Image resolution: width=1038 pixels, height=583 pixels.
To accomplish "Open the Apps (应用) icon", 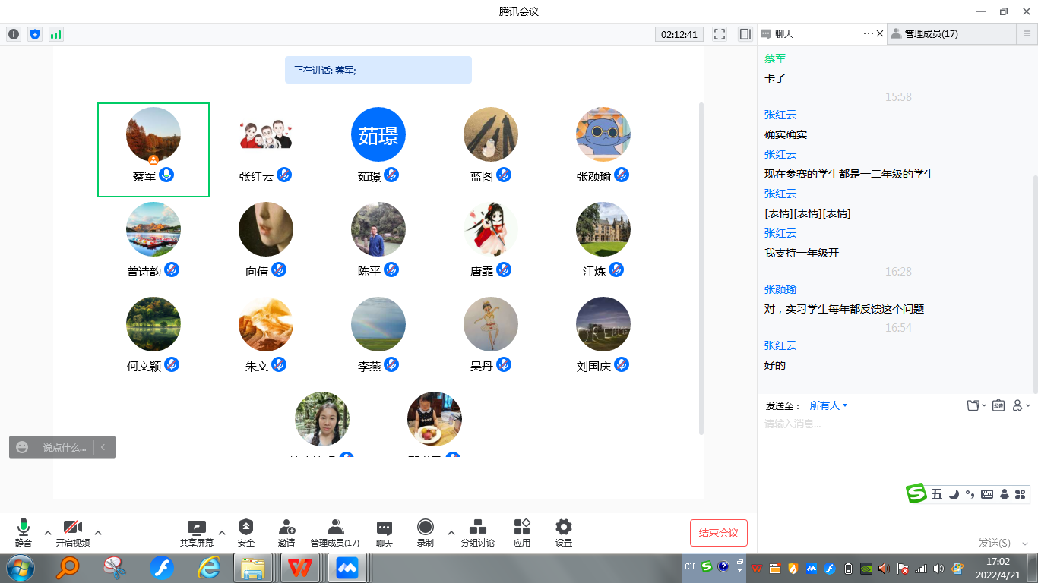I will tap(521, 527).
